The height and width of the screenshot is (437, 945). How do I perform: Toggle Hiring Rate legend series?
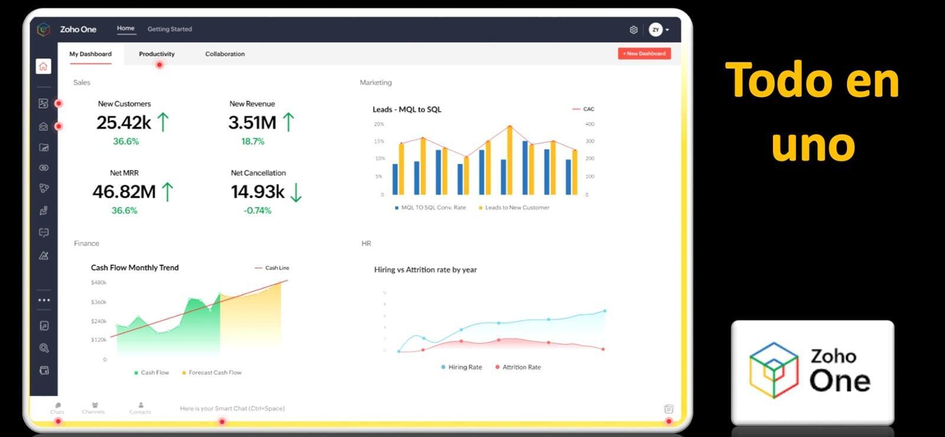pos(461,367)
